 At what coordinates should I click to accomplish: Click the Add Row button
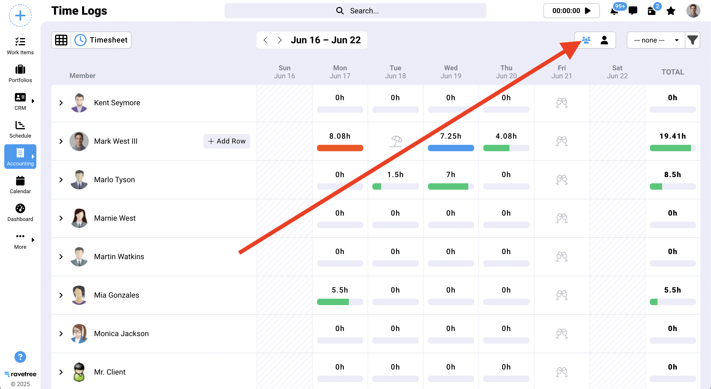tap(227, 141)
